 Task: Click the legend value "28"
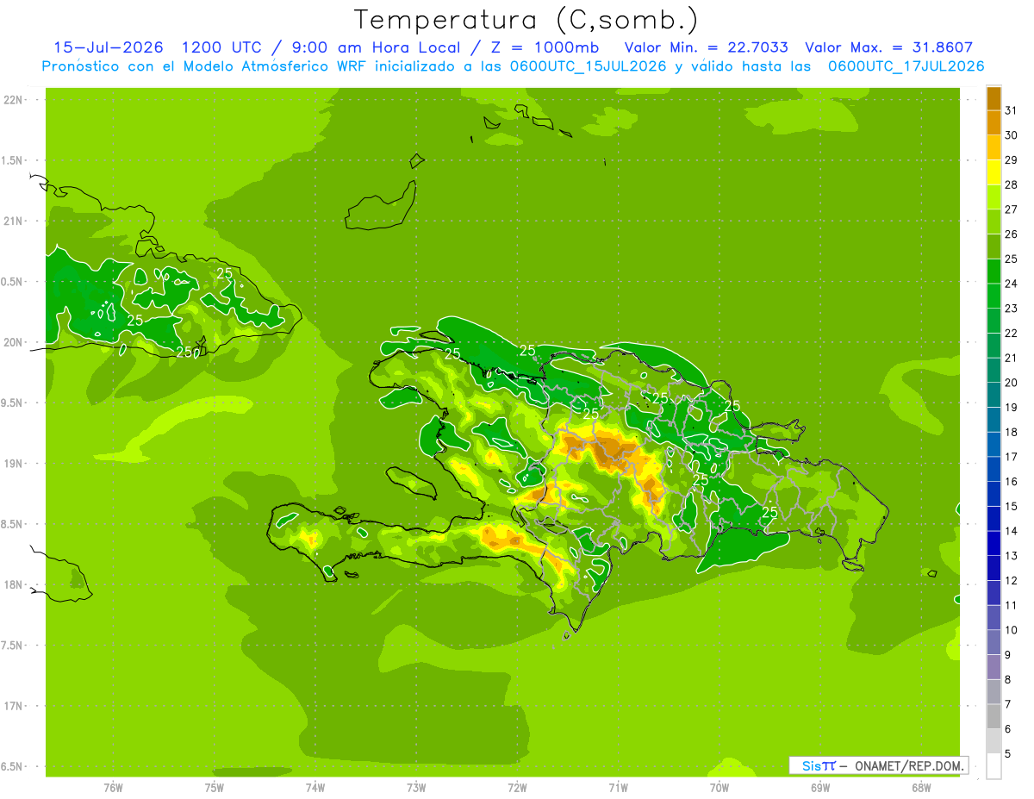pyautogui.click(x=1011, y=184)
